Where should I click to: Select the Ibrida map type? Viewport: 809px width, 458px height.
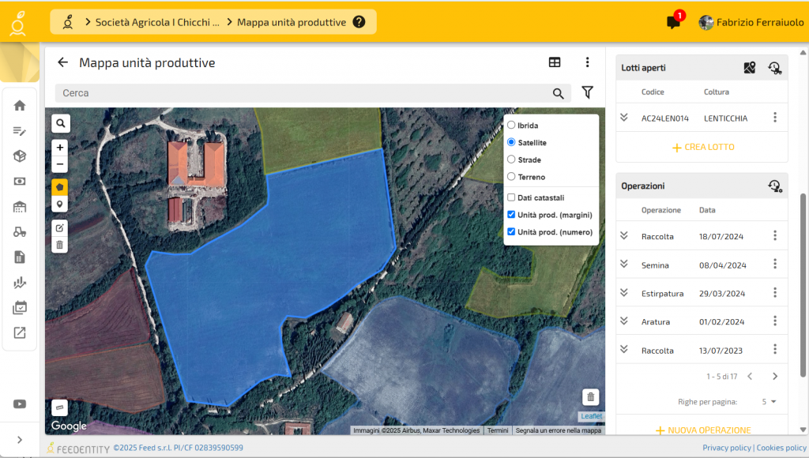[511, 126]
